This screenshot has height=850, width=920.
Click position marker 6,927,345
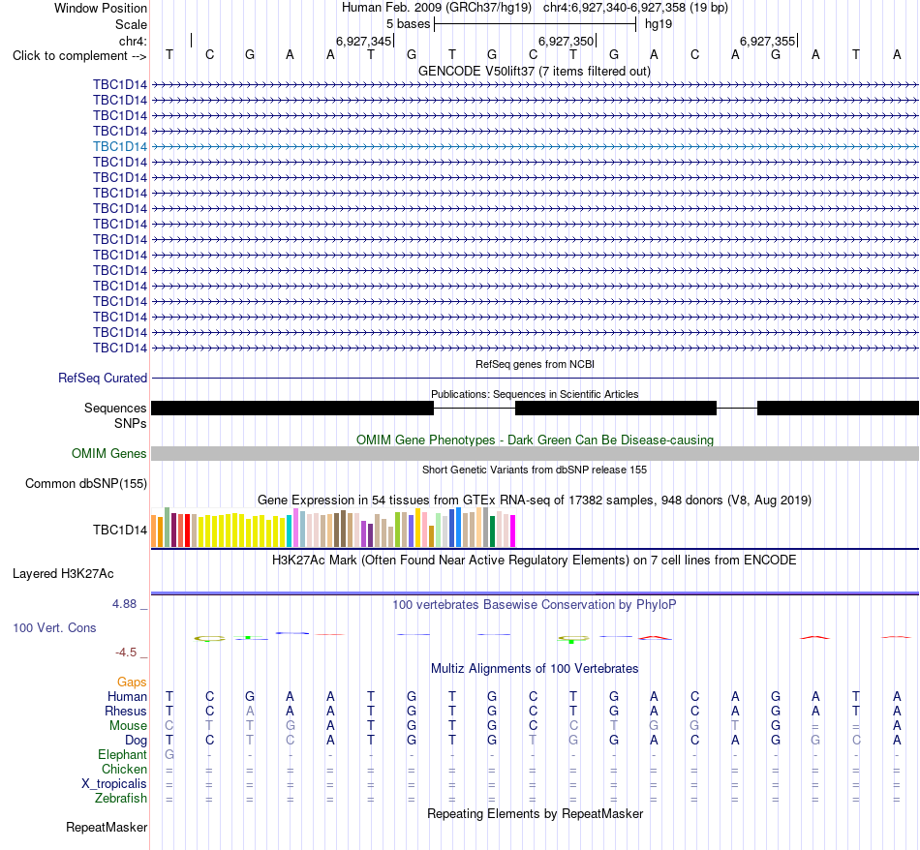click(x=364, y=41)
